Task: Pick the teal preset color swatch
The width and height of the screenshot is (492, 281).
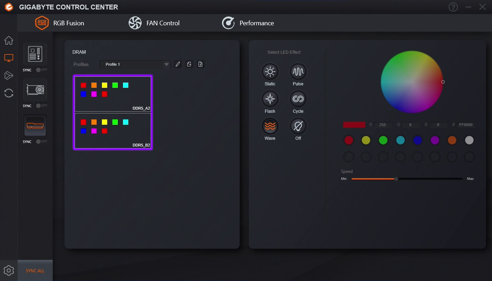Action: tap(400, 140)
